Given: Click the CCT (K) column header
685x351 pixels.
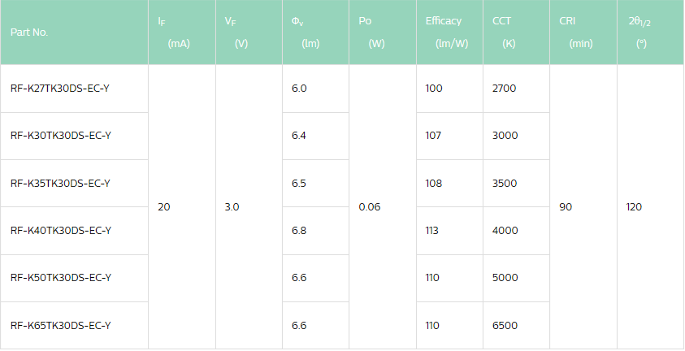Looking at the screenshot, I should pos(516,32).
